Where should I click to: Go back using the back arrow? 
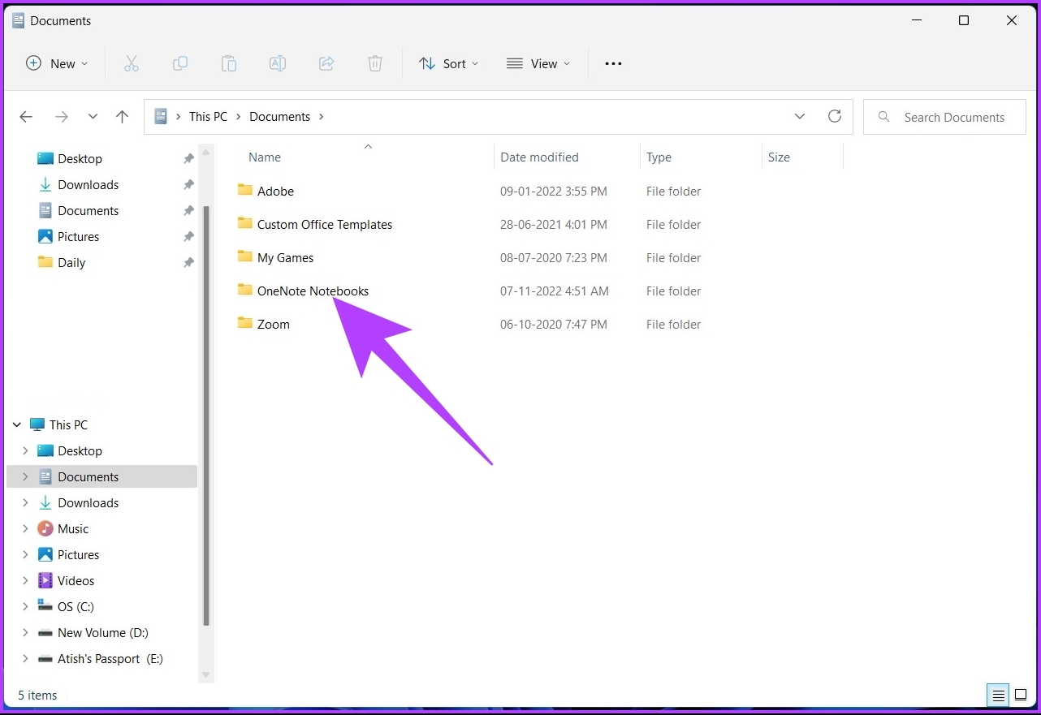26,116
